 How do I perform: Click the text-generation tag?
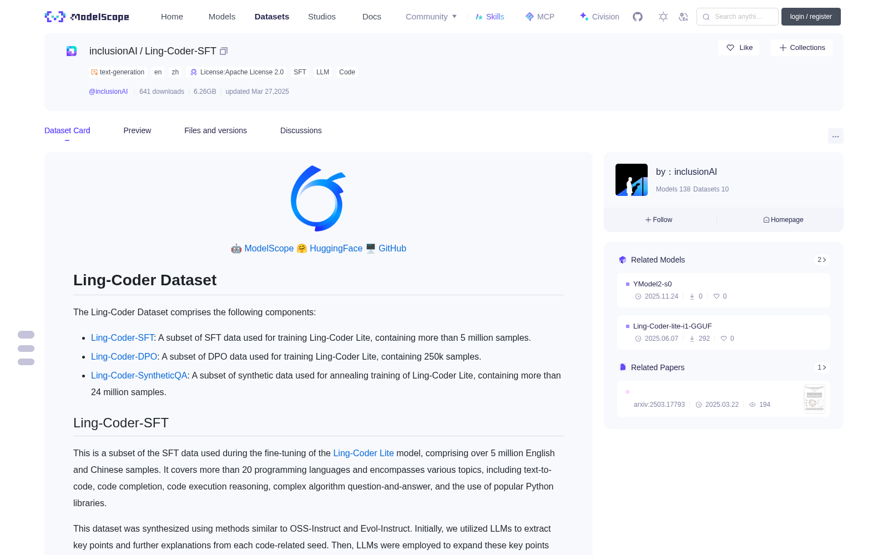coord(118,72)
